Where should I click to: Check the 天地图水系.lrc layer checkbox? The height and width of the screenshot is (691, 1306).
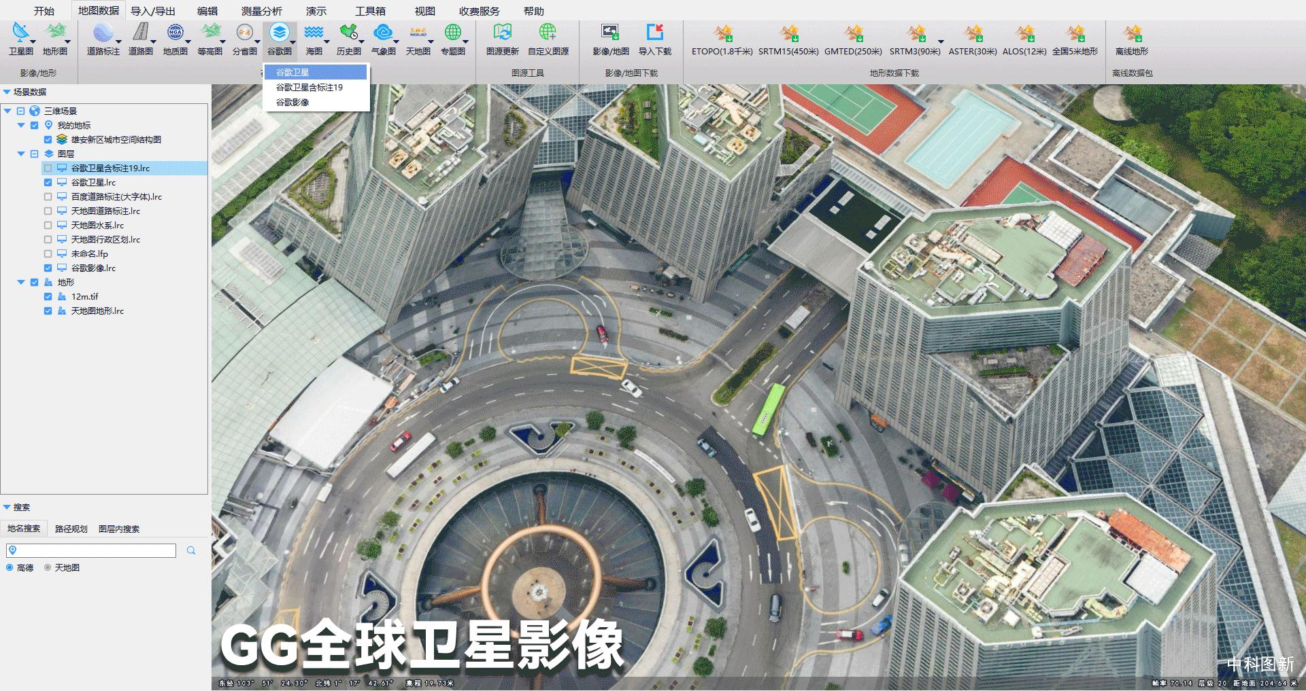pos(48,225)
